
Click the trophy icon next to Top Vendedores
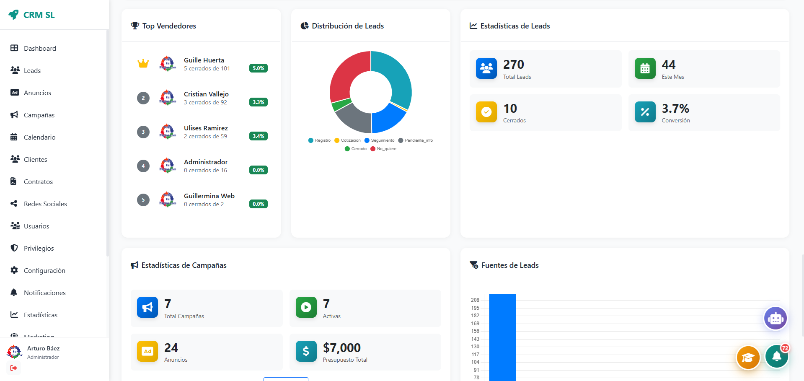click(134, 26)
